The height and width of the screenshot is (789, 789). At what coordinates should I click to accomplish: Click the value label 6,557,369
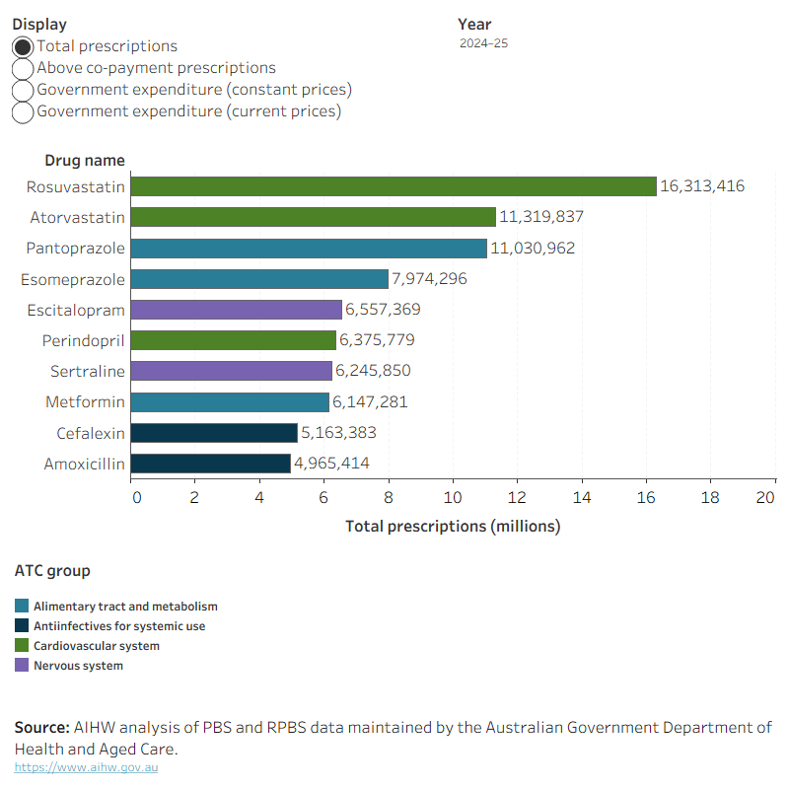tap(383, 310)
